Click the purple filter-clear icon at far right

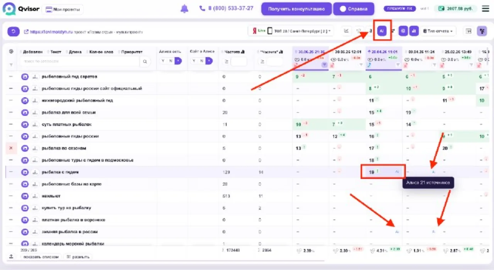tap(482, 31)
